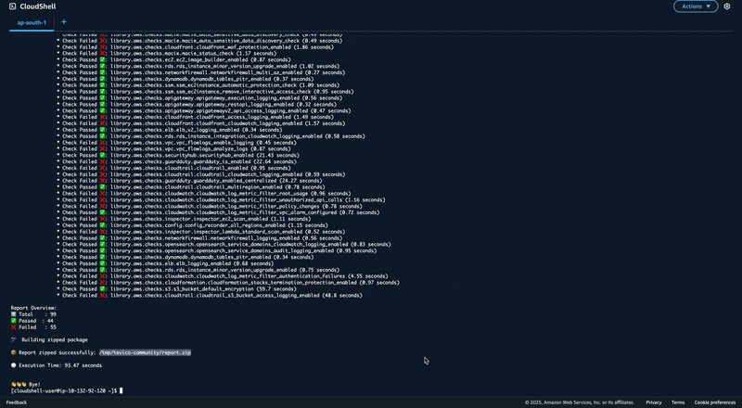Click the Total count icon in Report Overview
This screenshot has width=742, height=408.
tap(14, 313)
